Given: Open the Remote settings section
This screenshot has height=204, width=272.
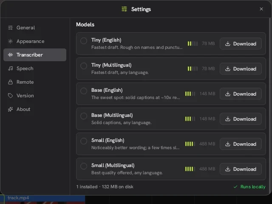Looking at the screenshot, I should pos(35,82).
